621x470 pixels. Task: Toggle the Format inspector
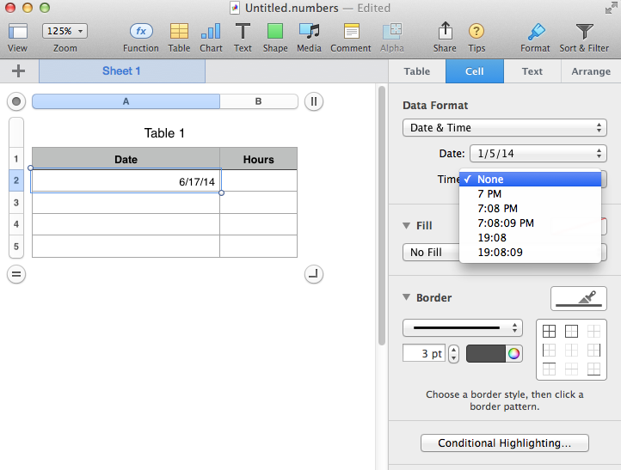pos(535,38)
